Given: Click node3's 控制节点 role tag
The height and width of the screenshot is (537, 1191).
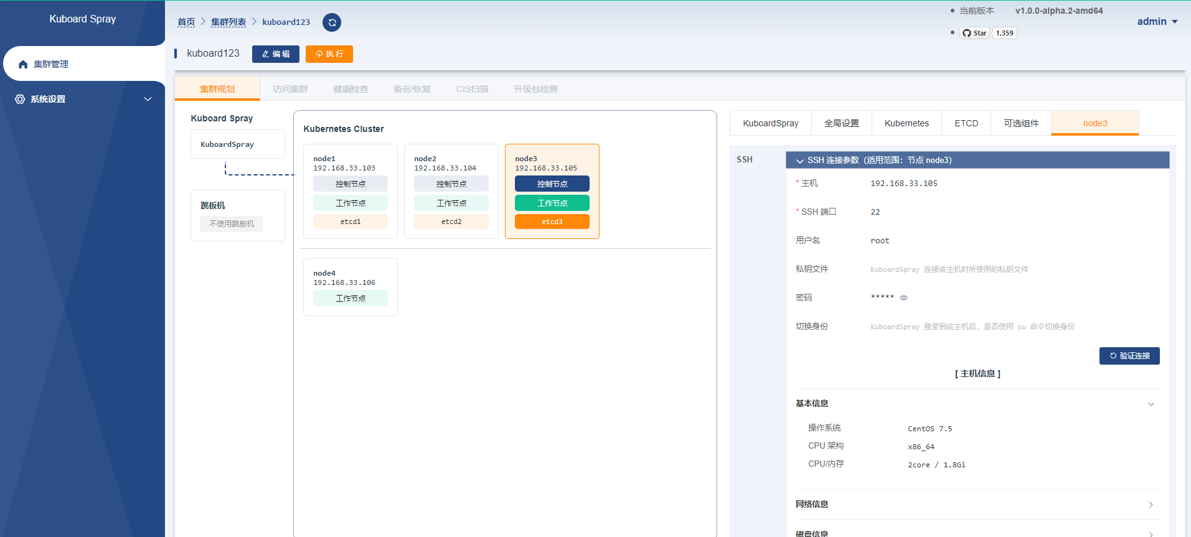Looking at the screenshot, I should (552, 184).
